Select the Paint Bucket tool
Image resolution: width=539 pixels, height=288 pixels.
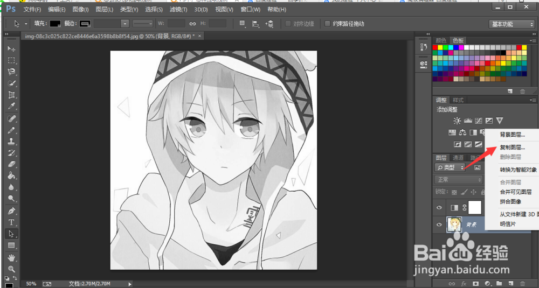11,175
